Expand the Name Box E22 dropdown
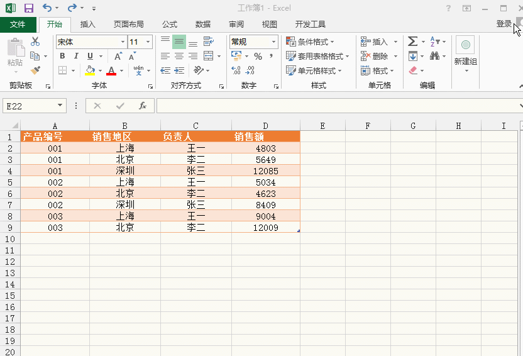 [60, 106]
